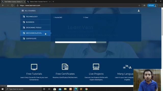Open XAMPP from the taskbar
Viewport: 163px width, 91px height.
(x=71, y=89)
